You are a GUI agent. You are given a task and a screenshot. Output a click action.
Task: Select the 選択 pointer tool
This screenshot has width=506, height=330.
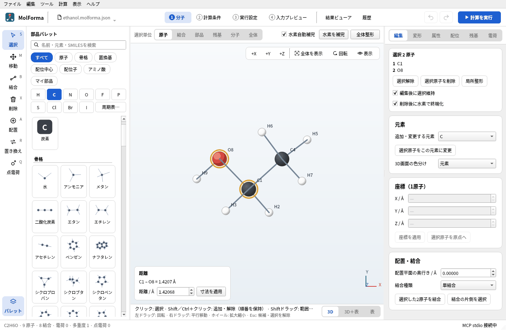pos(13,40)
